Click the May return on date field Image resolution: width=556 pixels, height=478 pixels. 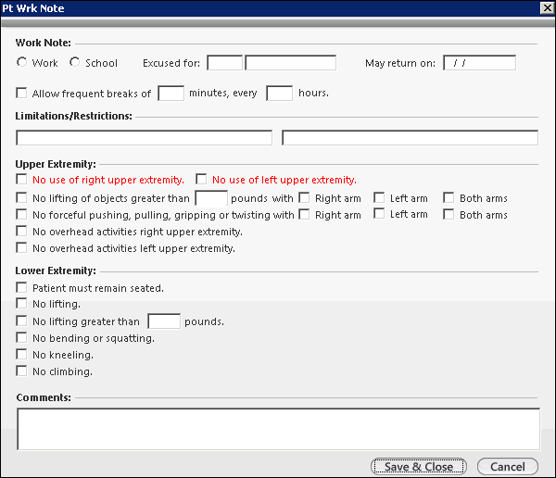[x=479, y=63]
